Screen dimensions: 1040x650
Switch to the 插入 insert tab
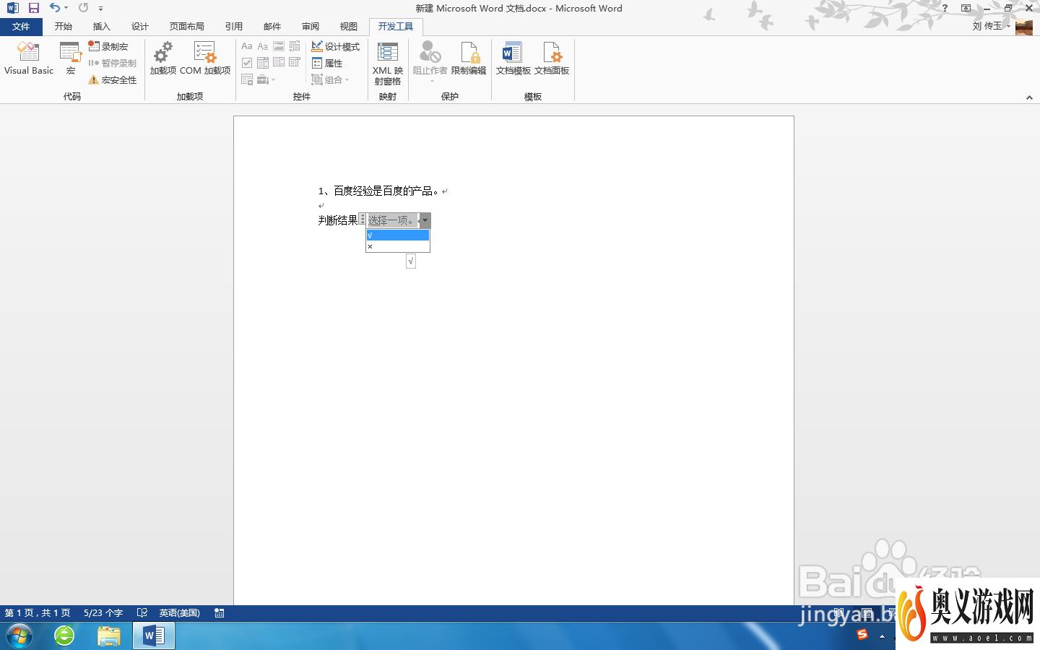[102, 27]
